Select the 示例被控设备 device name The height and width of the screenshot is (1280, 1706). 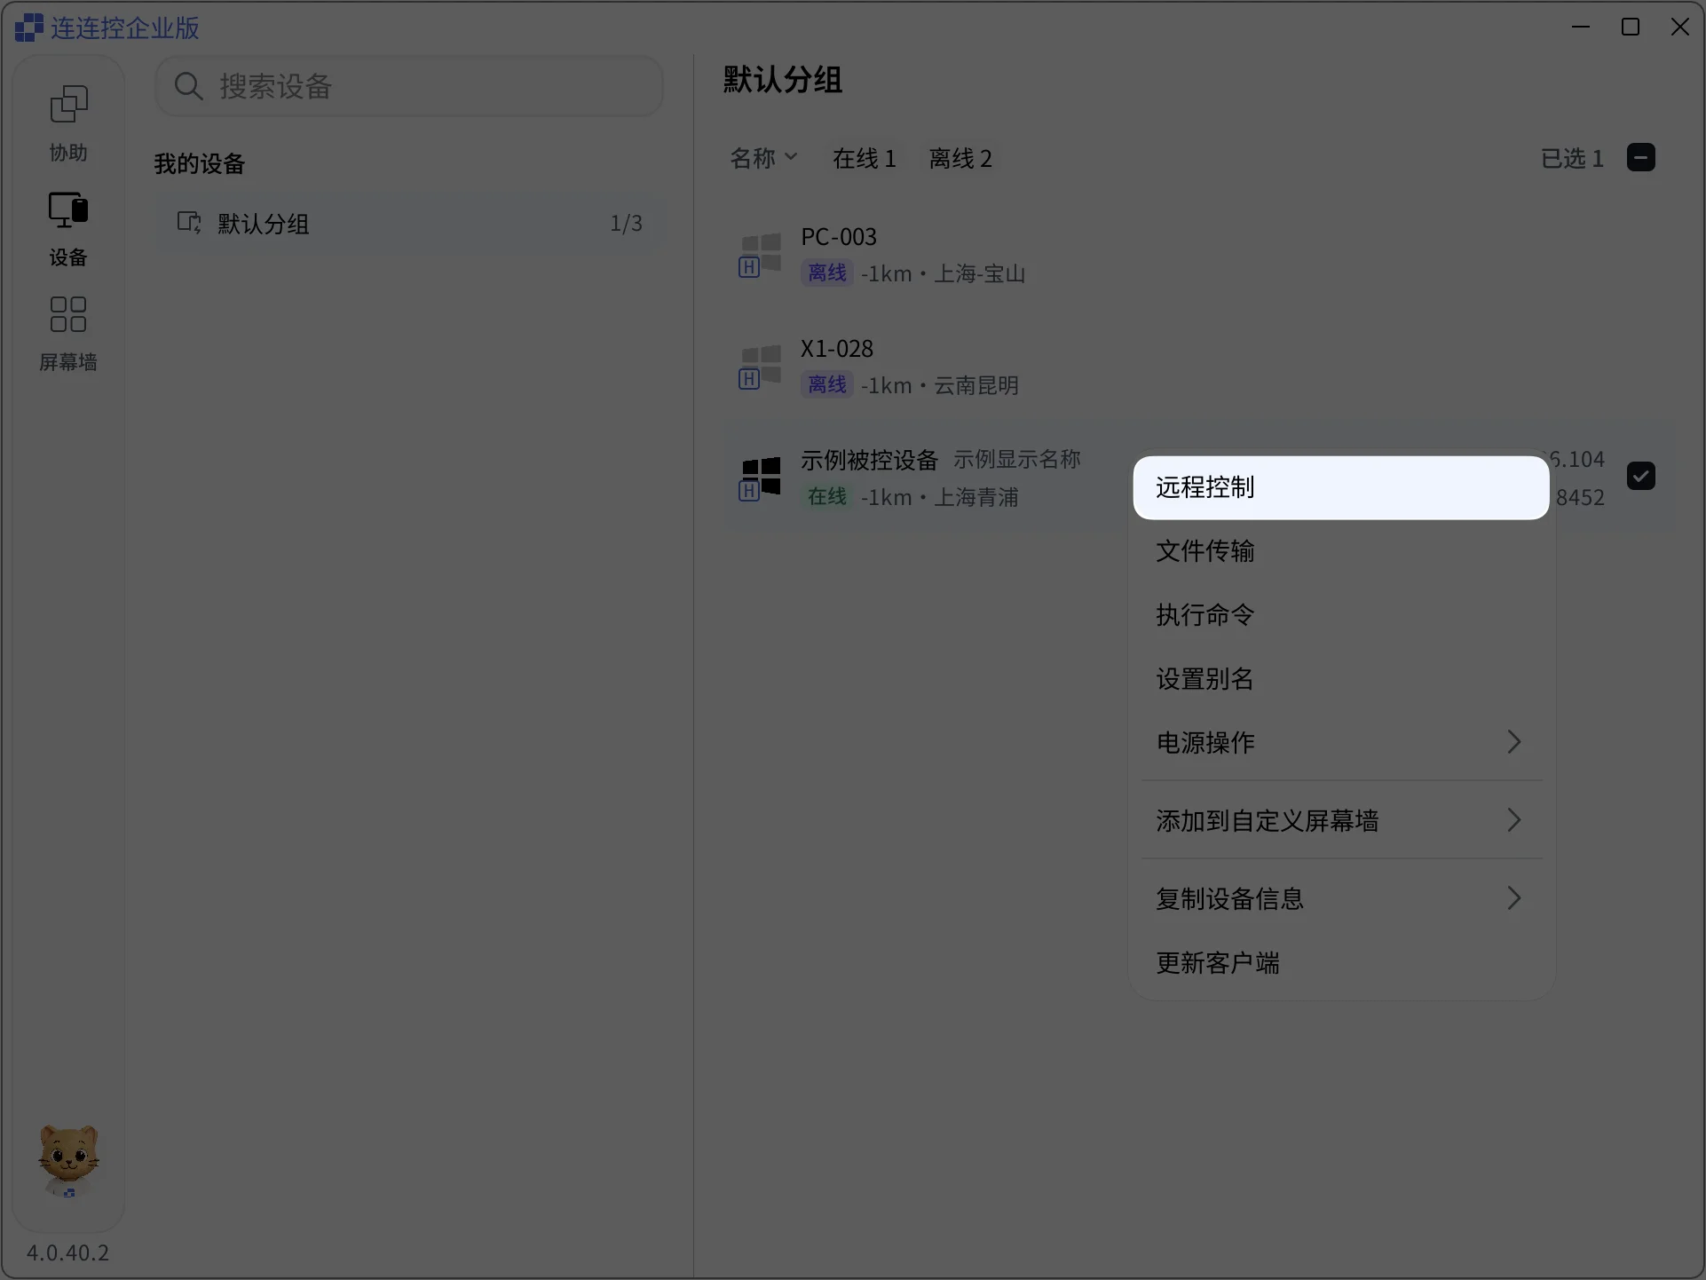point(869,460)
